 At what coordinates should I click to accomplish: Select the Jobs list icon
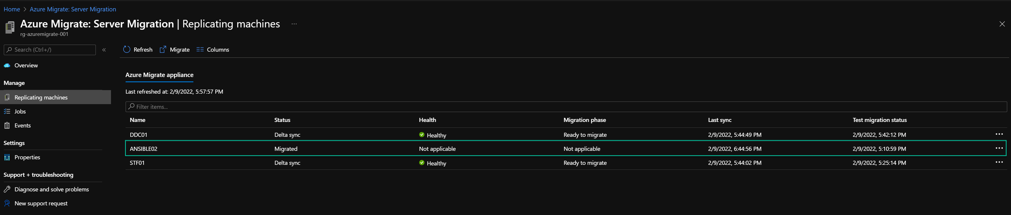tap(7, 112)
